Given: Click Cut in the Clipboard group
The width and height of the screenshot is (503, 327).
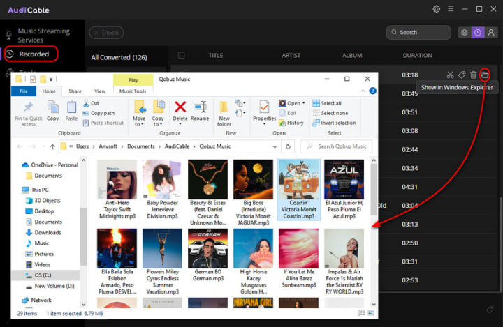Looking at the screenshot, I should [91, 103].
